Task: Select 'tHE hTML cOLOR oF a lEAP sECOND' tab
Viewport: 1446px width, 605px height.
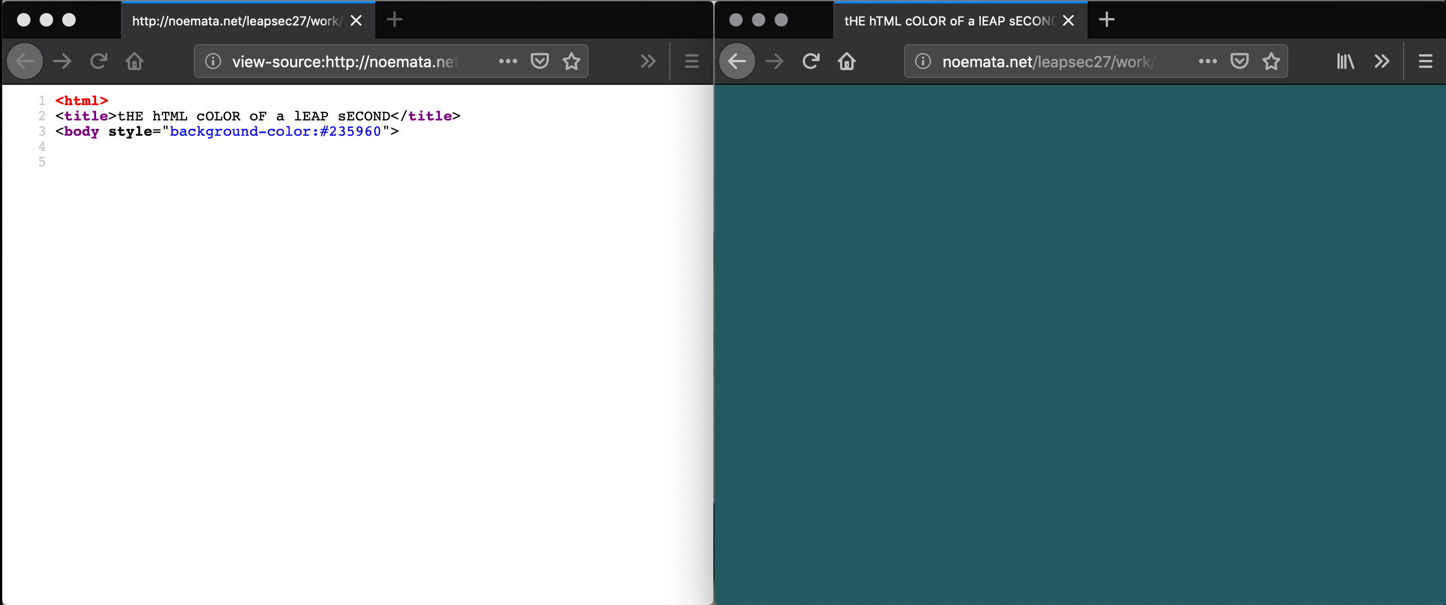Action: [x=949, y=21]
